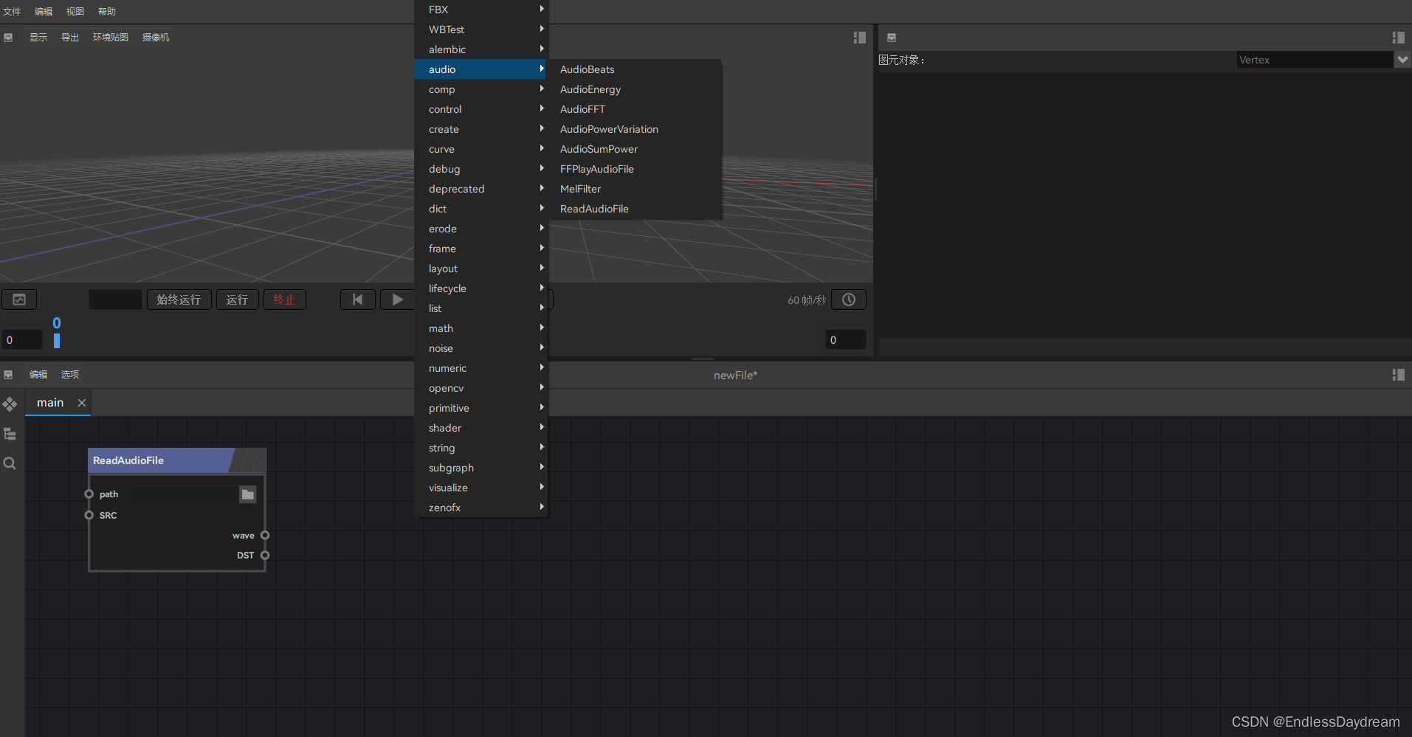The height and width of the screenshot is (737, 1412).
Task: Click the 终止 button to stop execution
Action: pyautogui.click(x=284, y=299)
